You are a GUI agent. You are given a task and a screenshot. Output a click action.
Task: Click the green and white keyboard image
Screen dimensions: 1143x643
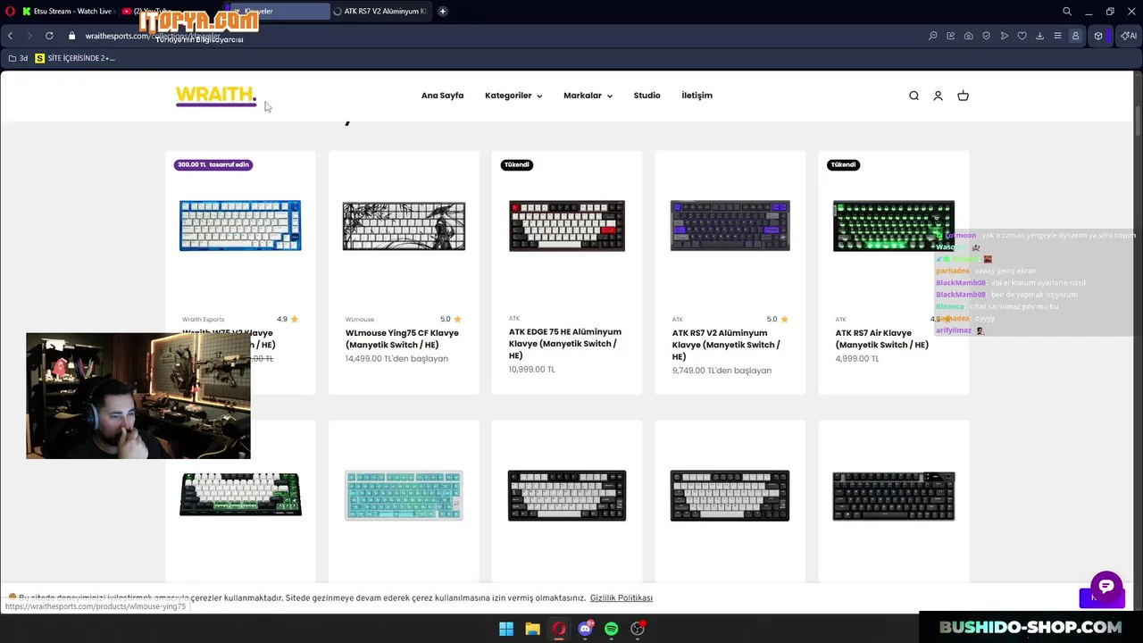[x=240, y=495]
